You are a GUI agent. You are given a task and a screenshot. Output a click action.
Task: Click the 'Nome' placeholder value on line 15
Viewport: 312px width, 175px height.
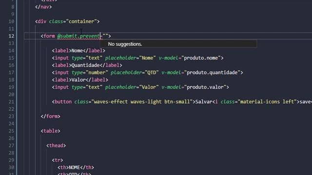pyautogui.click(x=147, y=58)
